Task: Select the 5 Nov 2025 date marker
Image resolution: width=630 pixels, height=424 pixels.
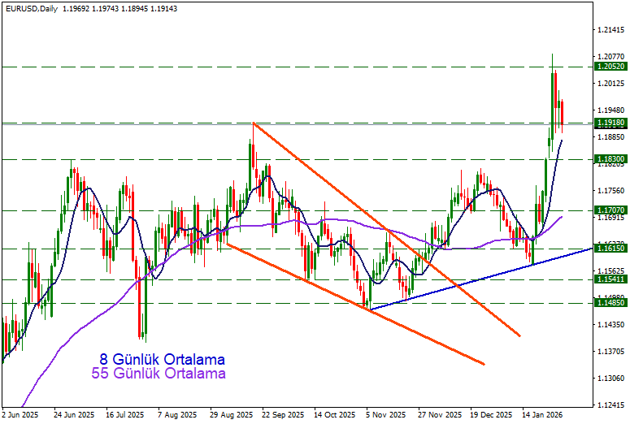Action: pos(385,414)
